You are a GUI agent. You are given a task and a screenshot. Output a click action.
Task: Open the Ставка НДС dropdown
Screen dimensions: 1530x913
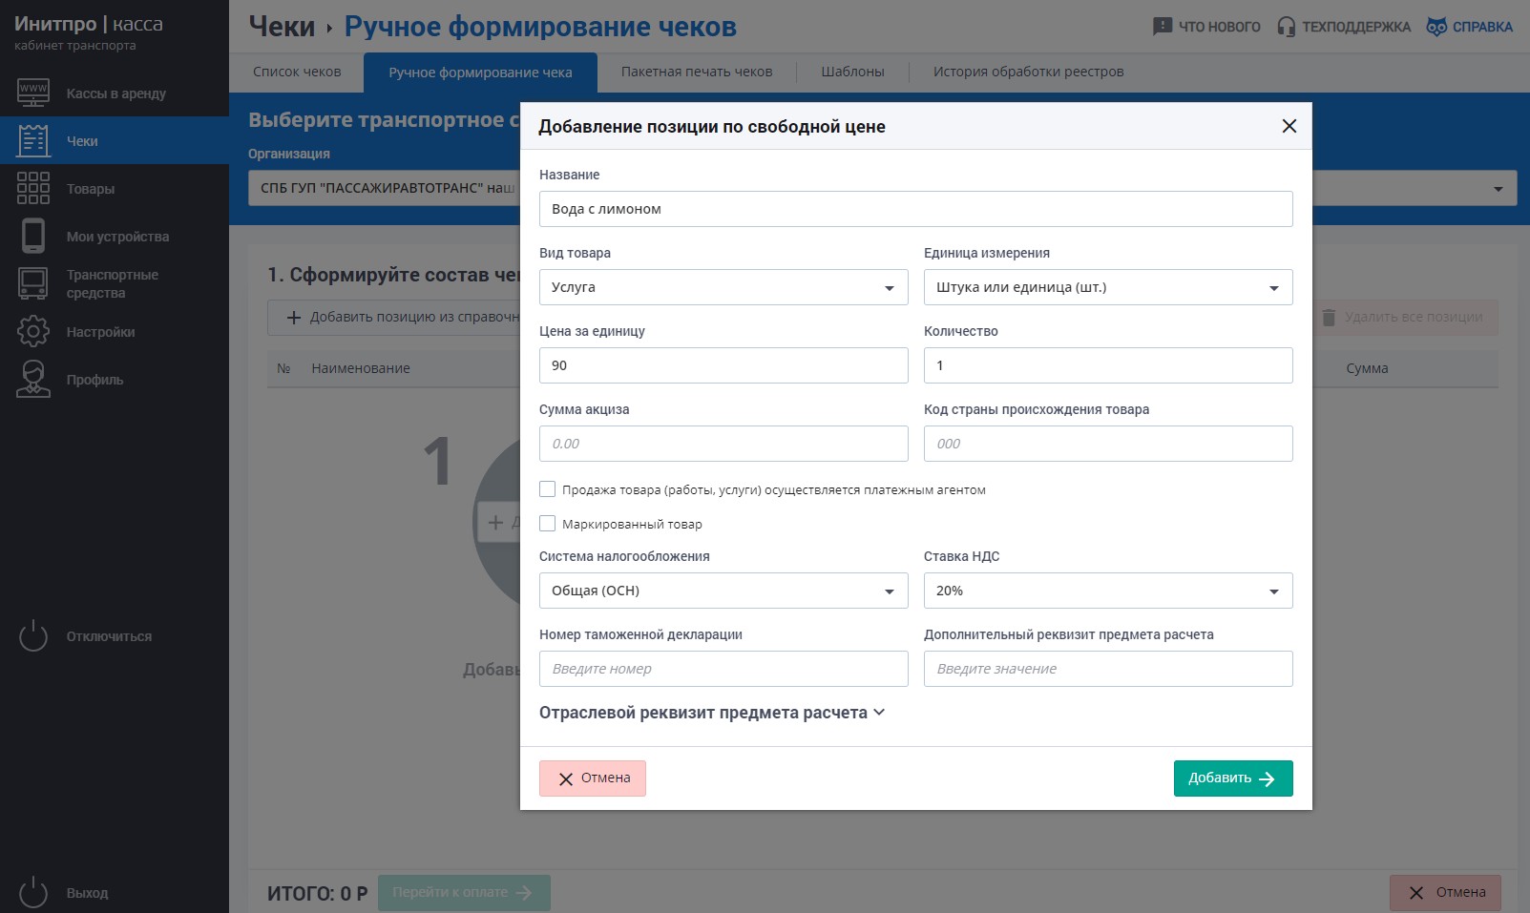point(1108,591)
